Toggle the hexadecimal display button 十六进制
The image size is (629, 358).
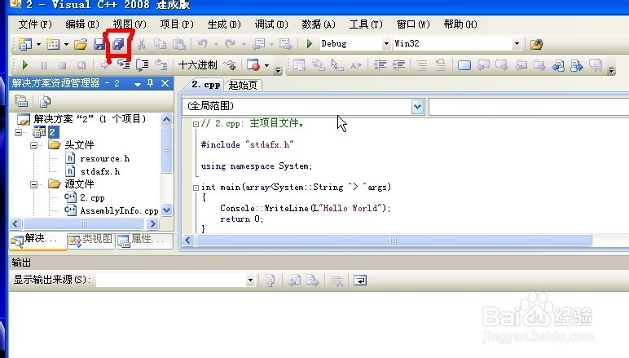coord(198,65)
